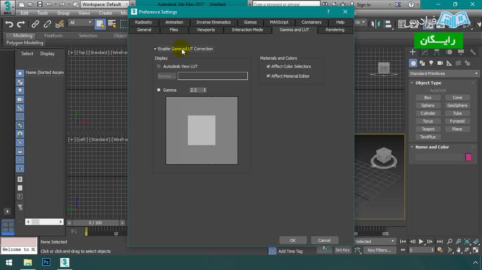Image resolution: width=482 pixels, height=270 pixels.
Task: Switch to the General preferences tab
Action: (x=144, y=30)
